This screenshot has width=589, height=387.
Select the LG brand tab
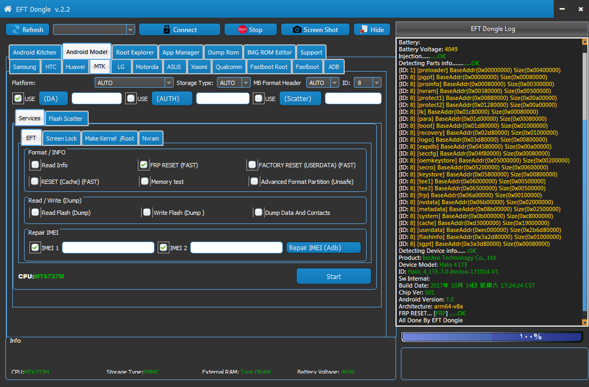(x=121, y=67)
